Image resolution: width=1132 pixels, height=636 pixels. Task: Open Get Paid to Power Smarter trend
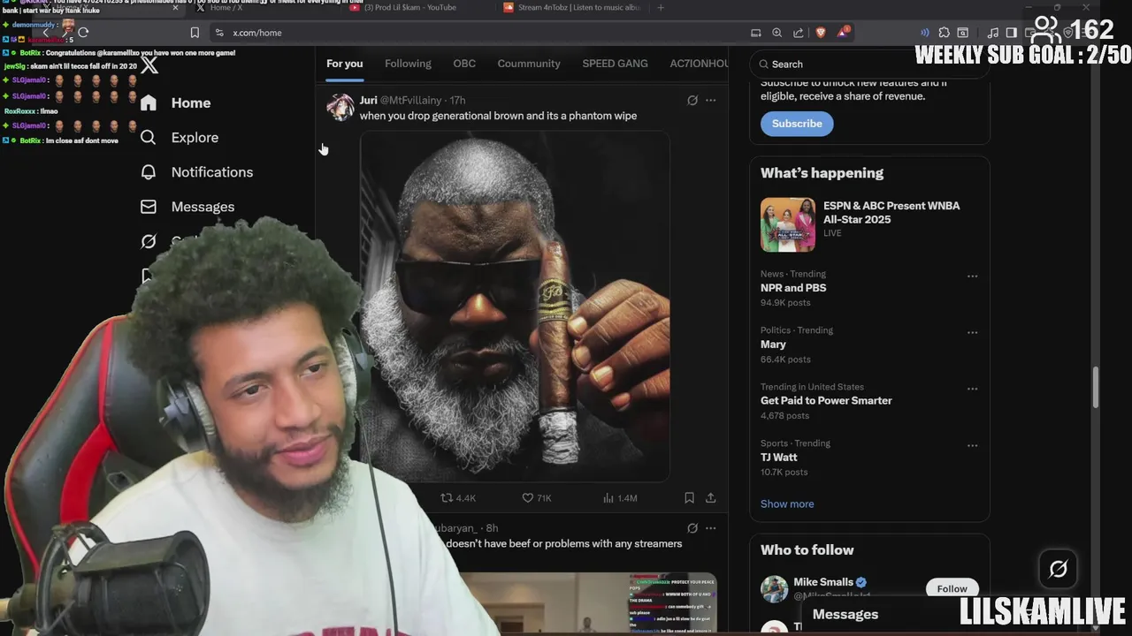click(x=826, y=400)
